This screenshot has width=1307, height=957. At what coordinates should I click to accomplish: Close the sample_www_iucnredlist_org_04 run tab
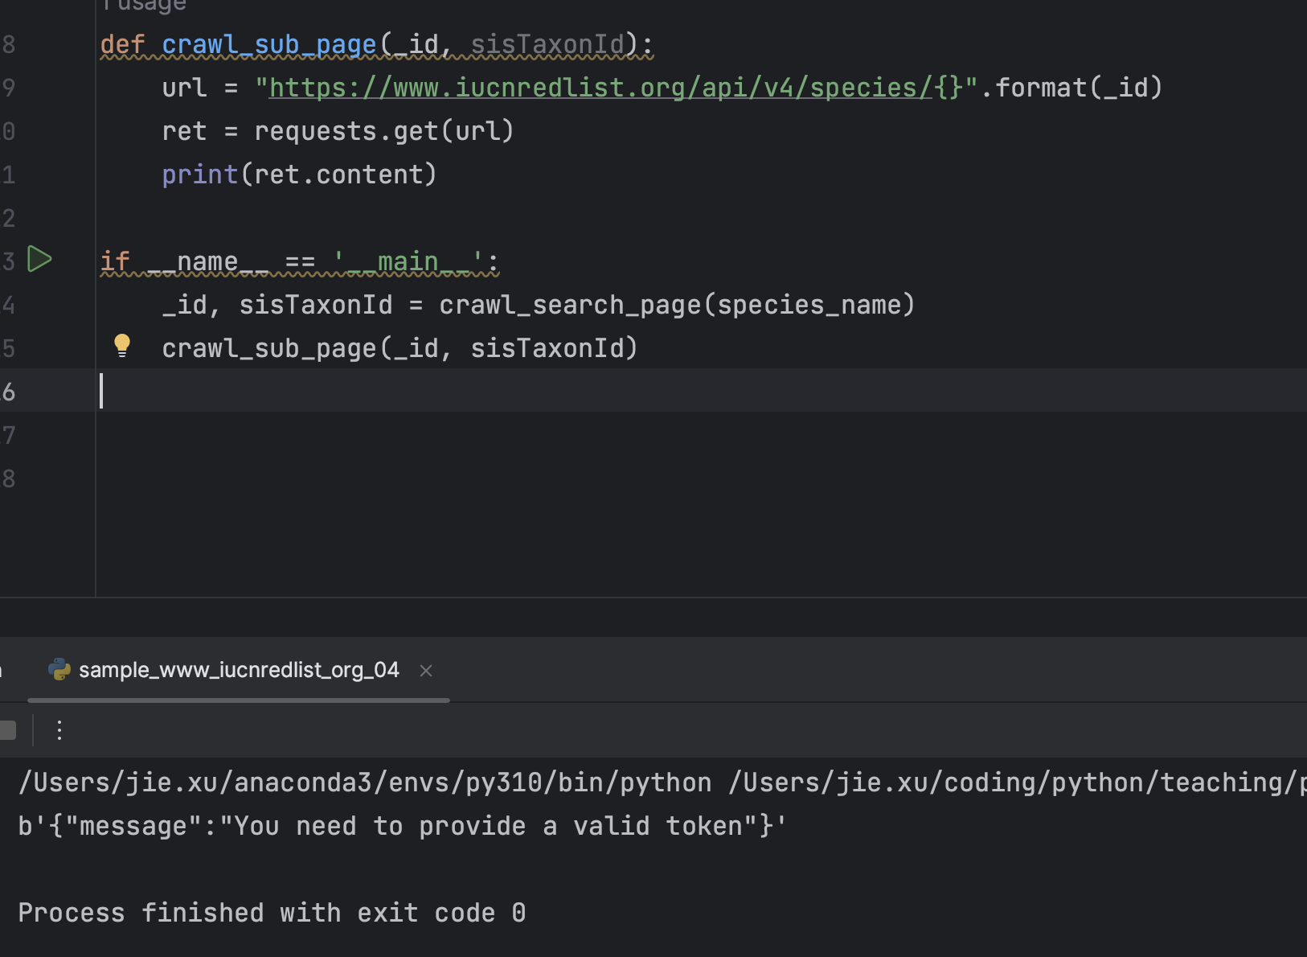point(426,671)
